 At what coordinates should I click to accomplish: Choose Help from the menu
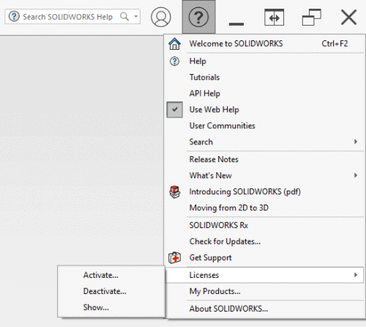[x=265, y=61]
